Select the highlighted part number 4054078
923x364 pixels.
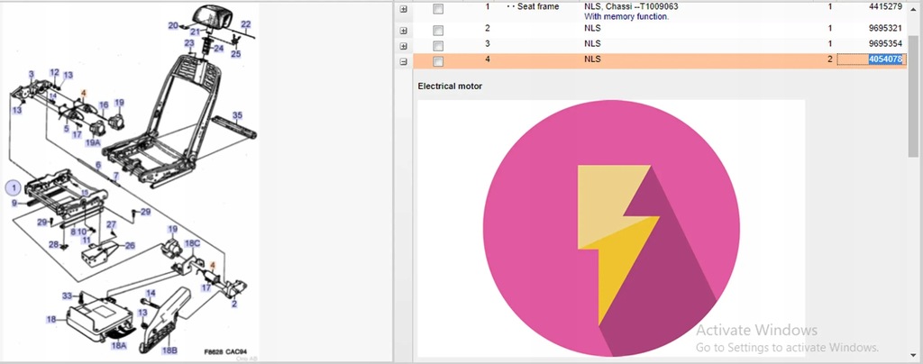click(885, 59)
